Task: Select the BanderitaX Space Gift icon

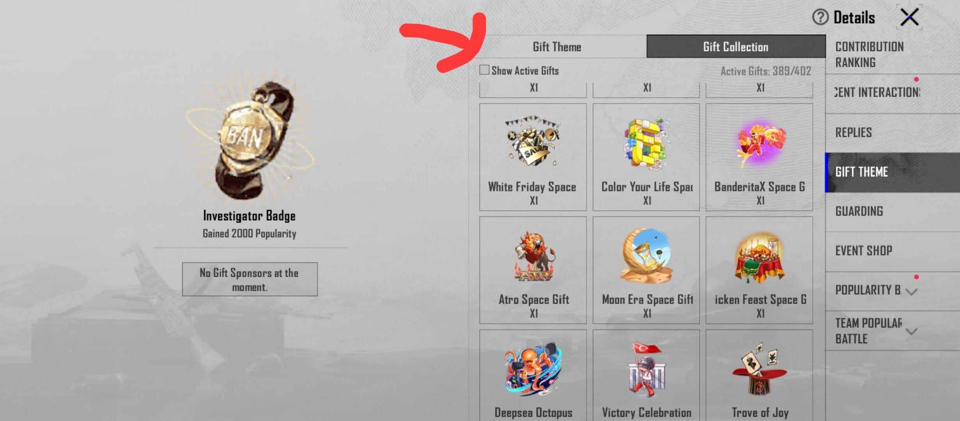Action: tap(760, 143)
